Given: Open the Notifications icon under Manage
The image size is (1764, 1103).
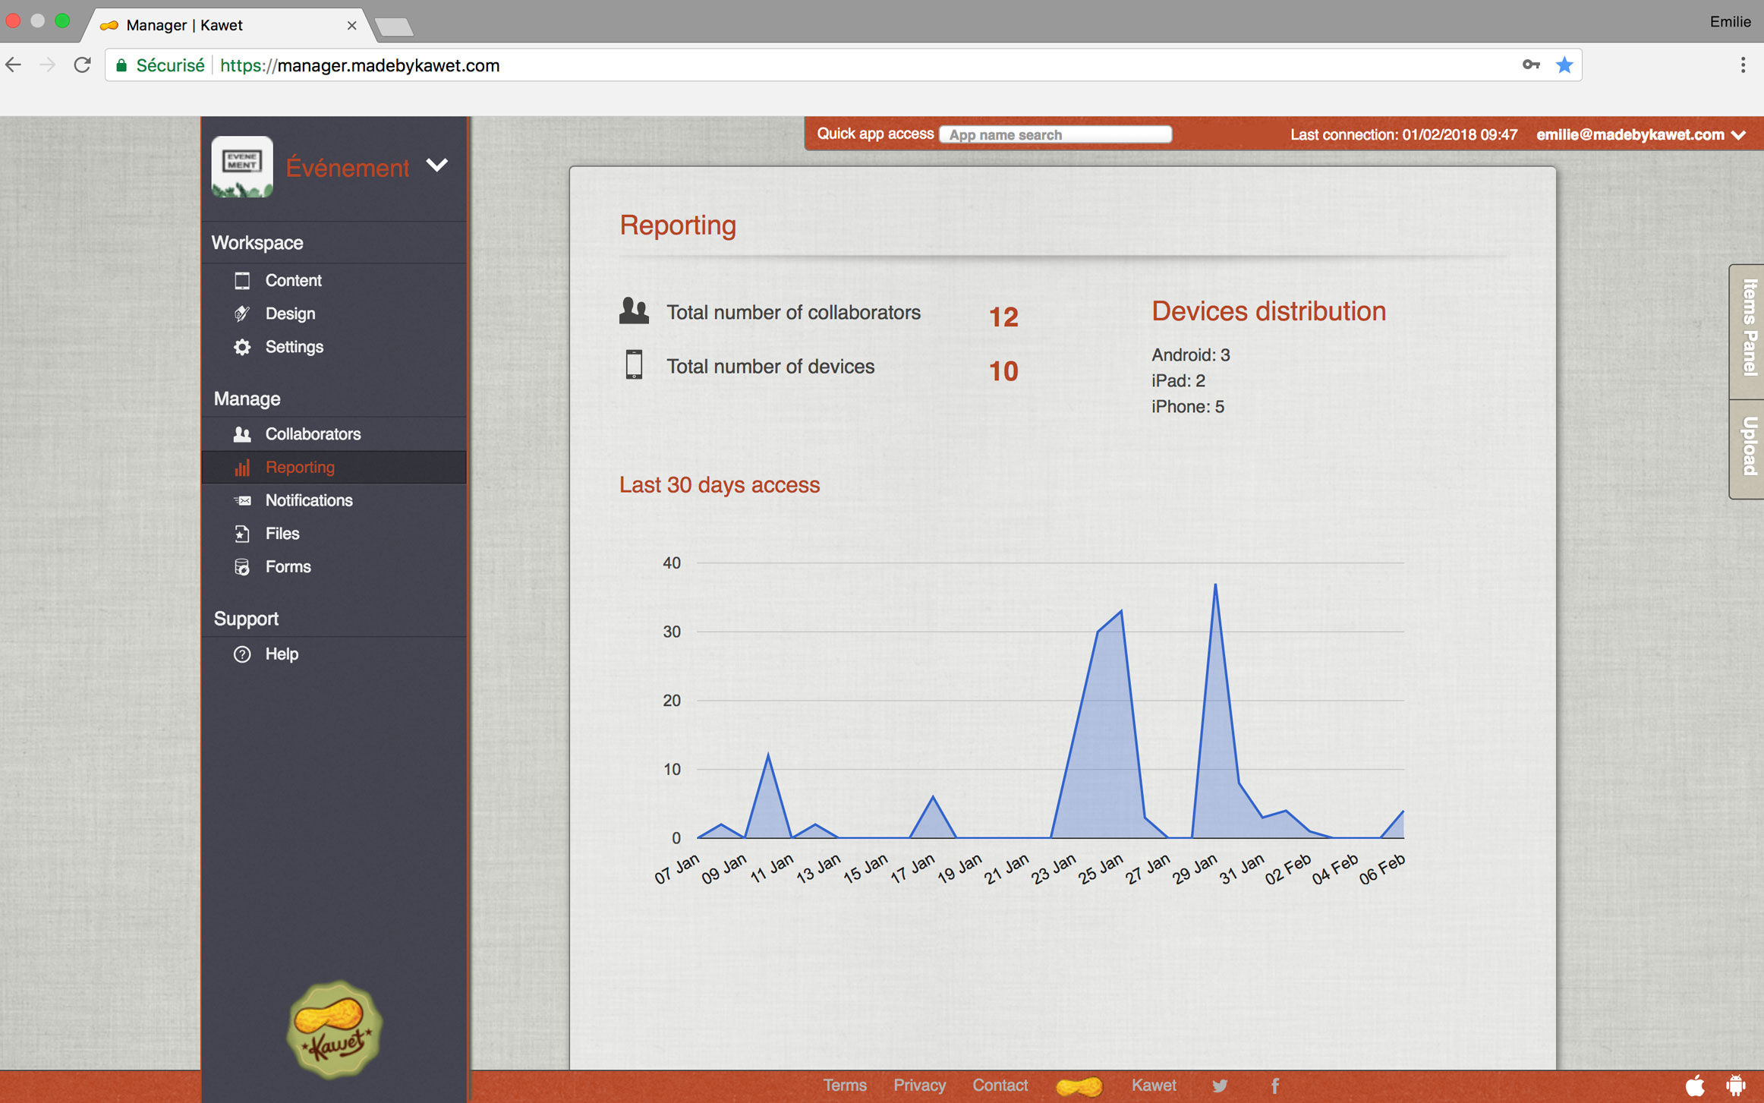Looking at the screenshot, I should (x=241, y=500).
